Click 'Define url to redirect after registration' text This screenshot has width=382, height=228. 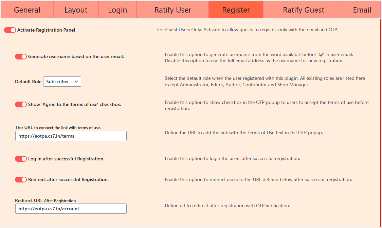[x=227, y=206]
